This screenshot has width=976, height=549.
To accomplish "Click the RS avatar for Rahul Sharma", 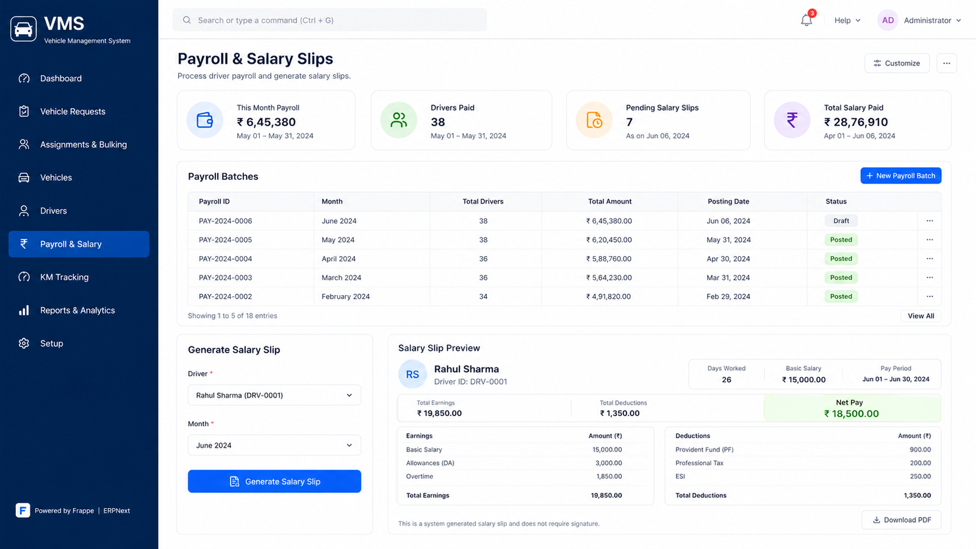I will [412, 375].
